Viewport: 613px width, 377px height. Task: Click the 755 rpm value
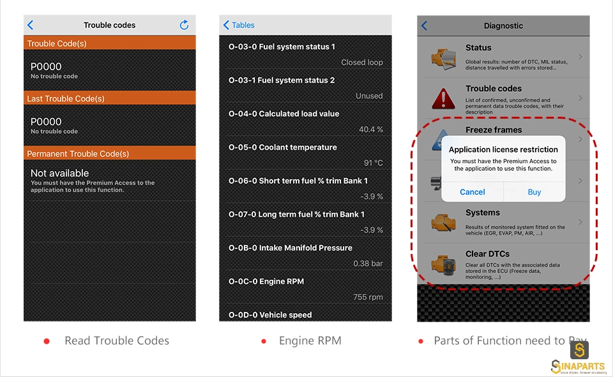point(368,297)
